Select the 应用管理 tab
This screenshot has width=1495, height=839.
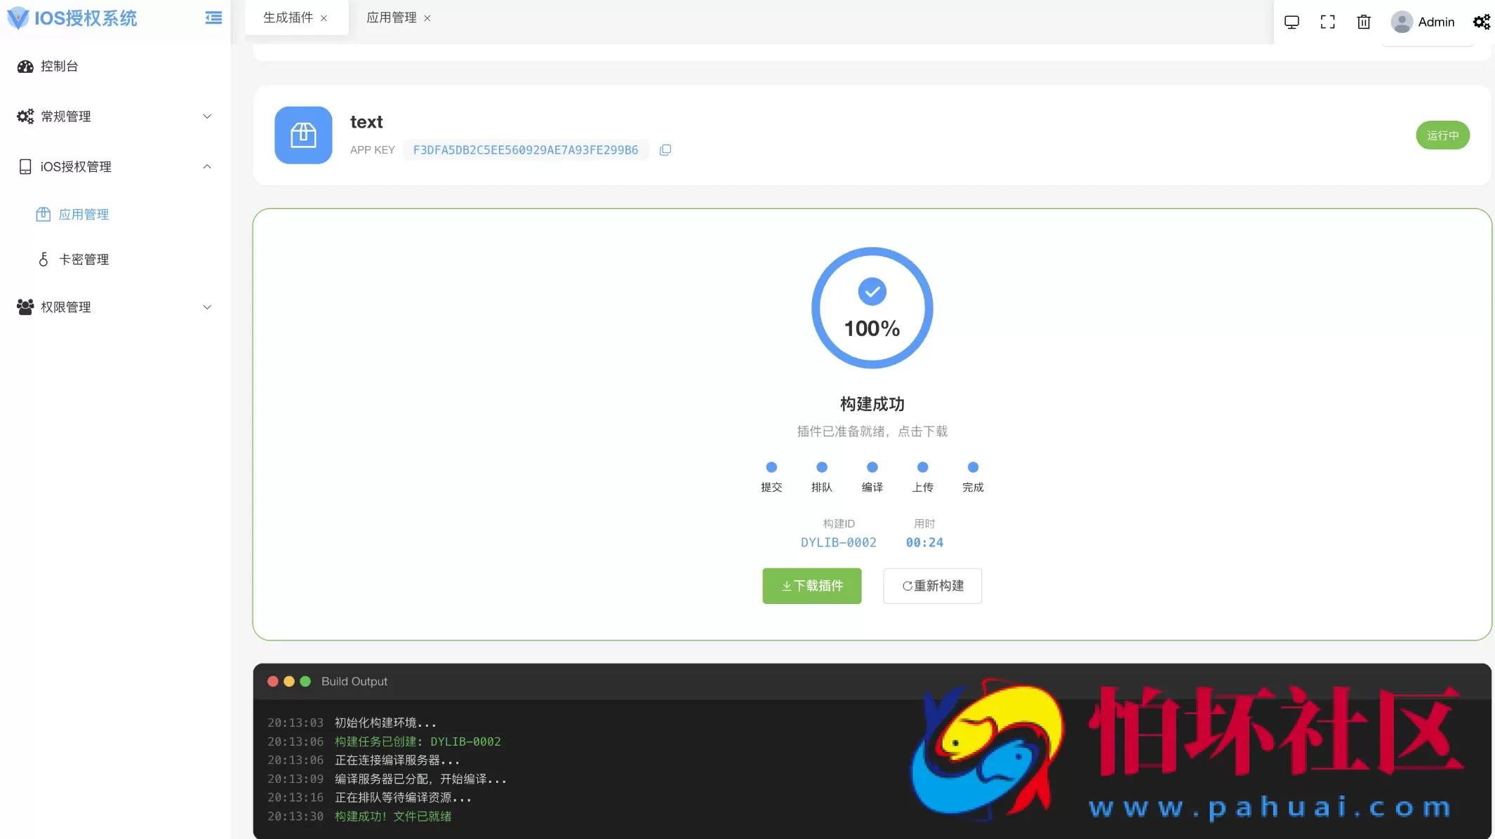390,17
